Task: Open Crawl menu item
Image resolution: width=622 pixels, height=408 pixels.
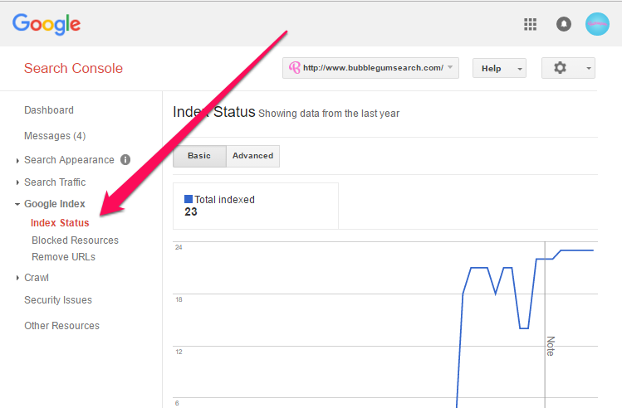Action: [x=37, y=278]
